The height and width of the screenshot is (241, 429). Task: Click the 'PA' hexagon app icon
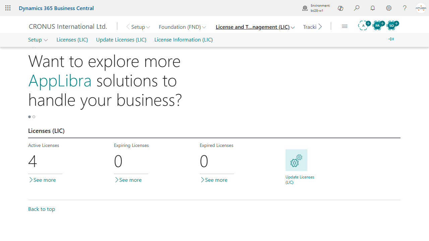tap(378, 25)
